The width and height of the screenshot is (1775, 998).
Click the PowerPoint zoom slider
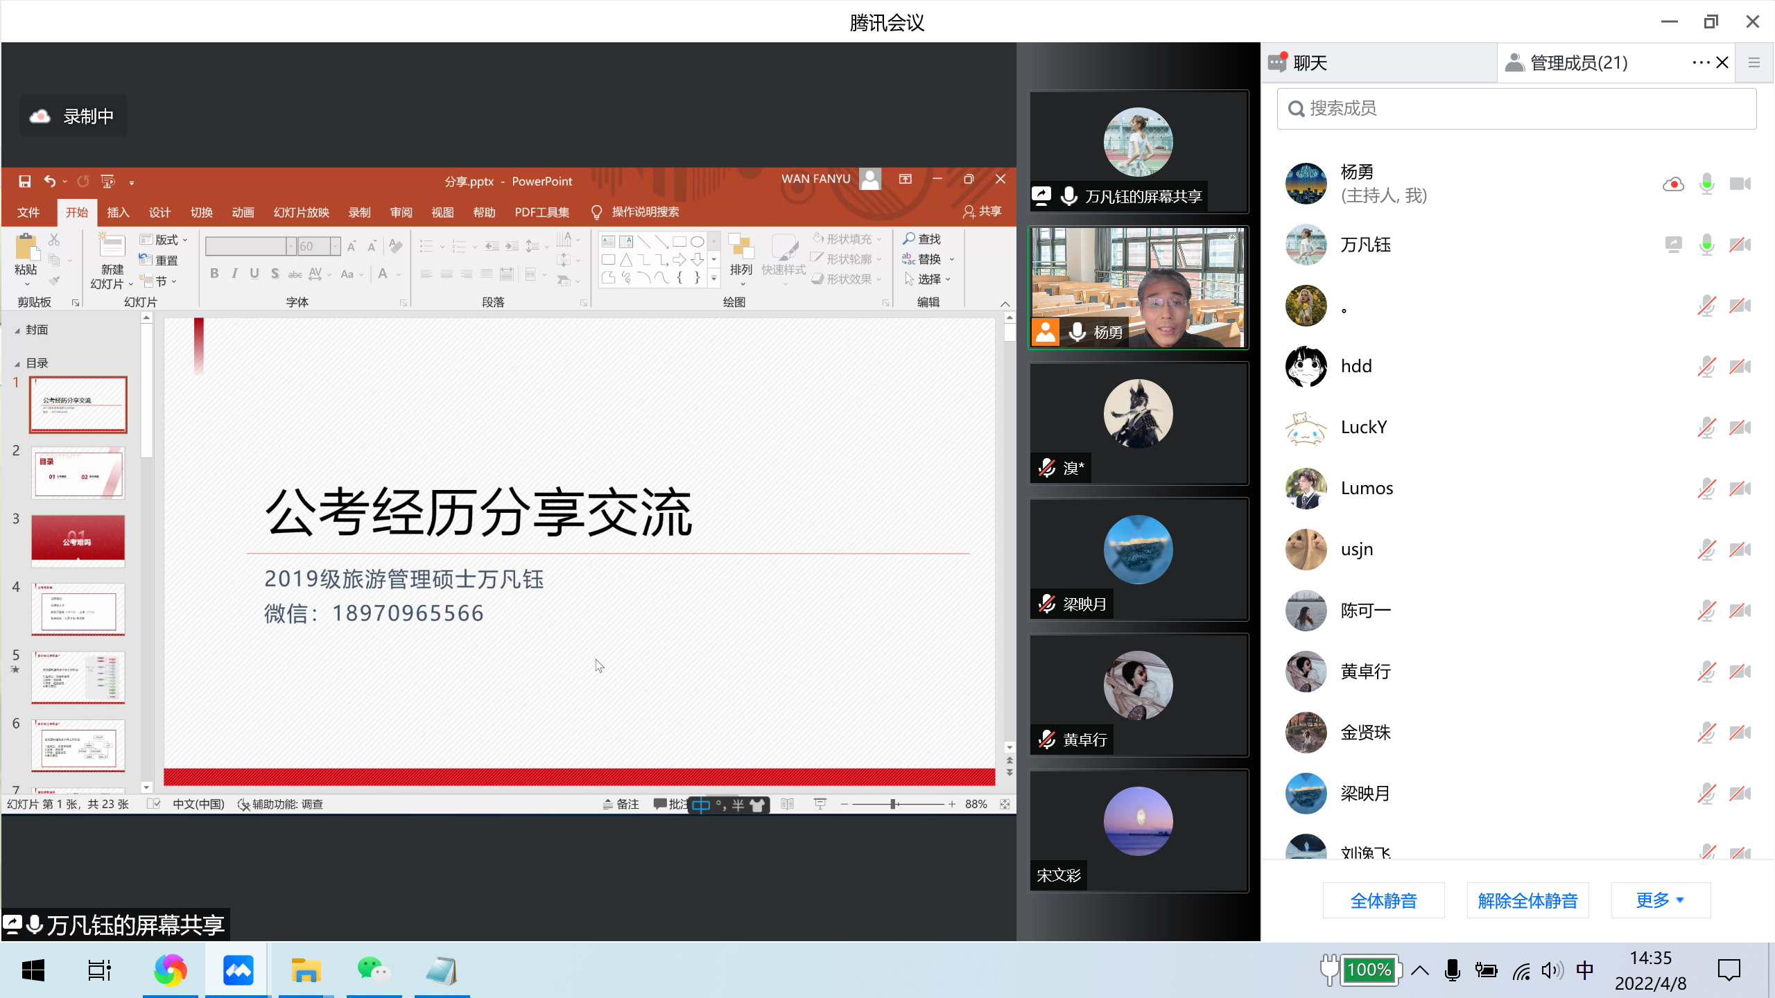pyautogui.click(x=894, y=804)
